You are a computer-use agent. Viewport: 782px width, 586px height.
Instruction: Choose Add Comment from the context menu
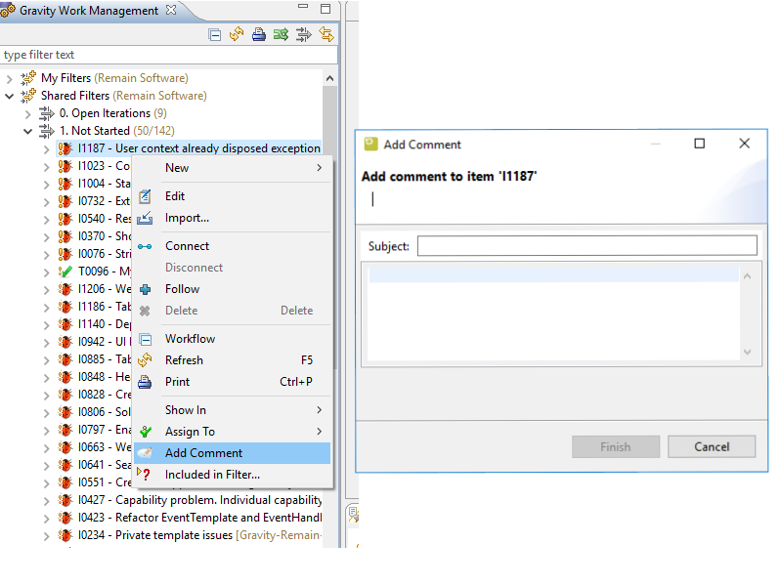[203, 453]
